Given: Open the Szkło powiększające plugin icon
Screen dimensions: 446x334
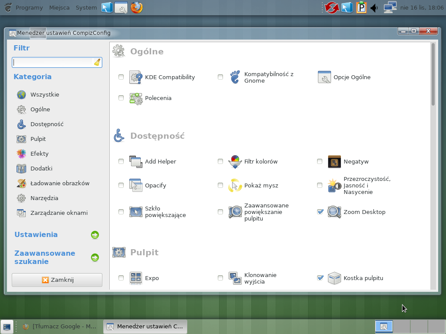Looking at the screenshot, I should (x=136, y=212).
